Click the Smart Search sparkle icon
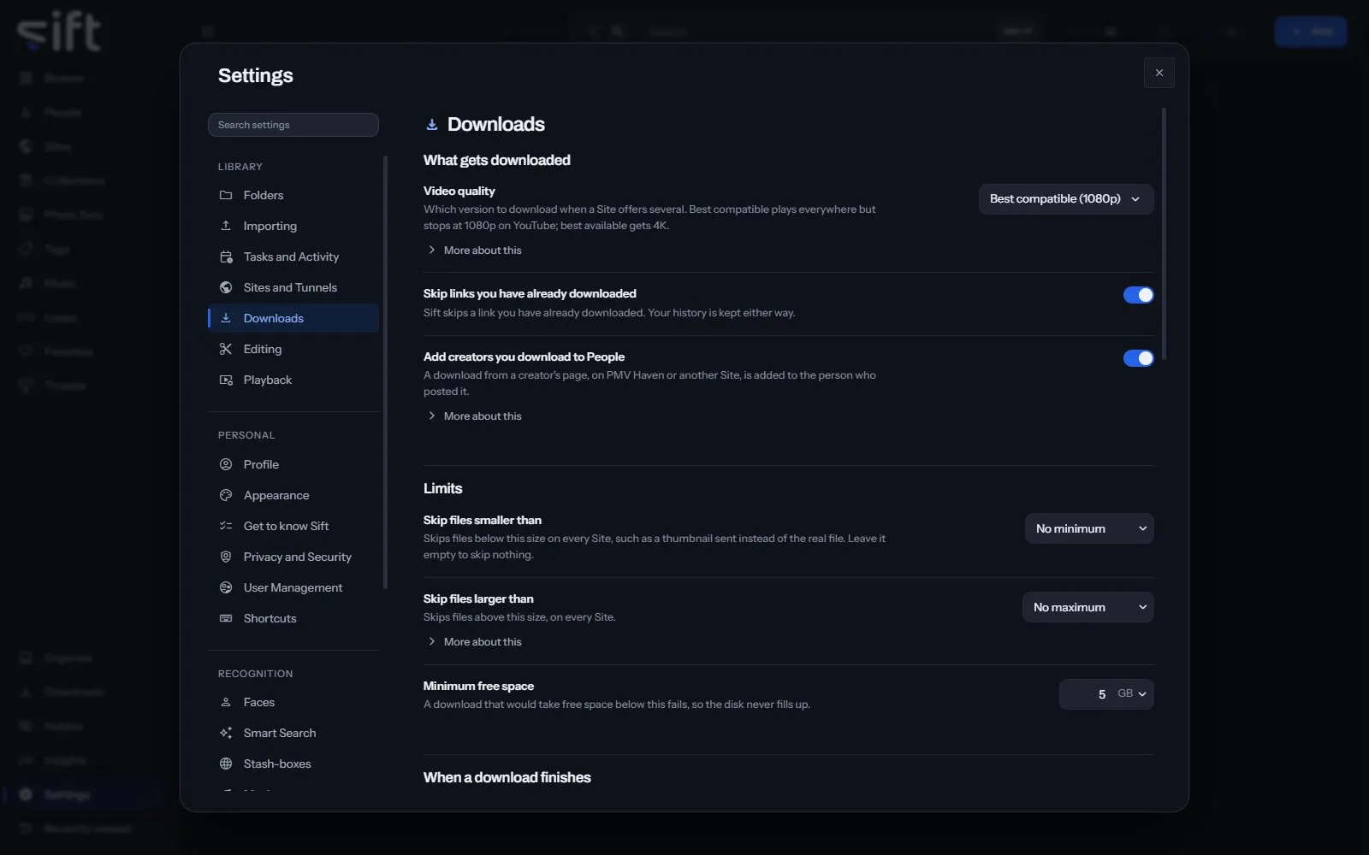The height and width of the screenshot is (855, 1369). 226,733
